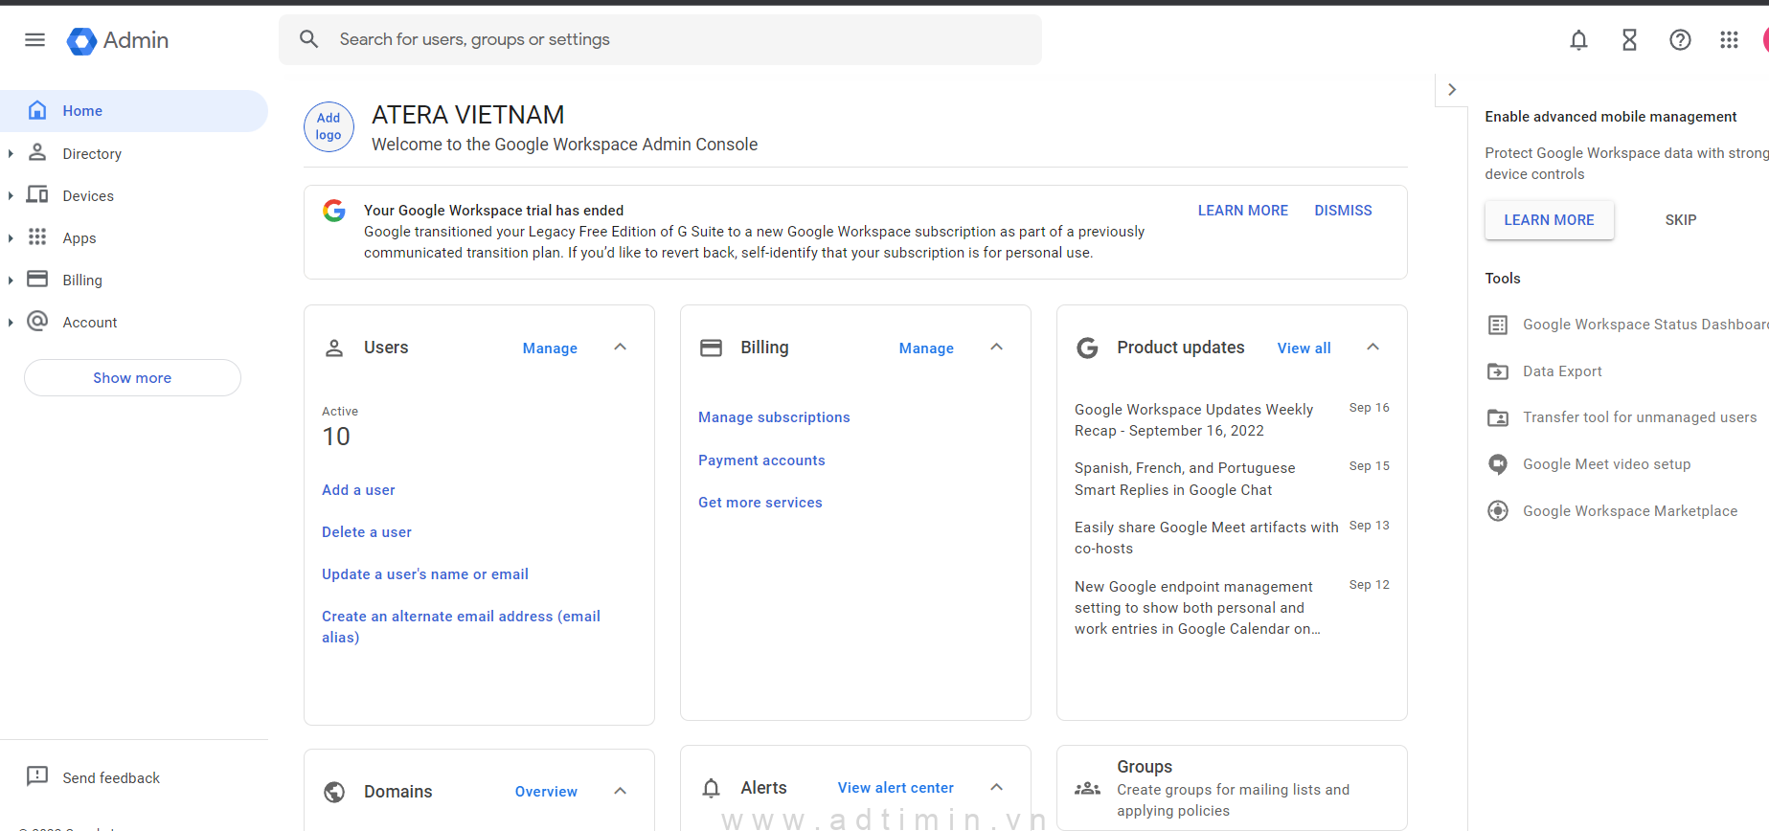Expand the Directory sidebar section
The width and height of the screenshot is (1769, 831).
[x=11, y=153]
